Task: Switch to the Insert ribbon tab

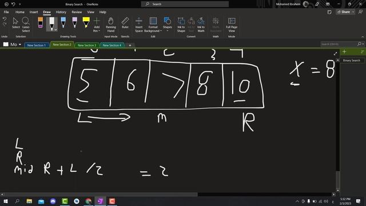Action: 34,12
